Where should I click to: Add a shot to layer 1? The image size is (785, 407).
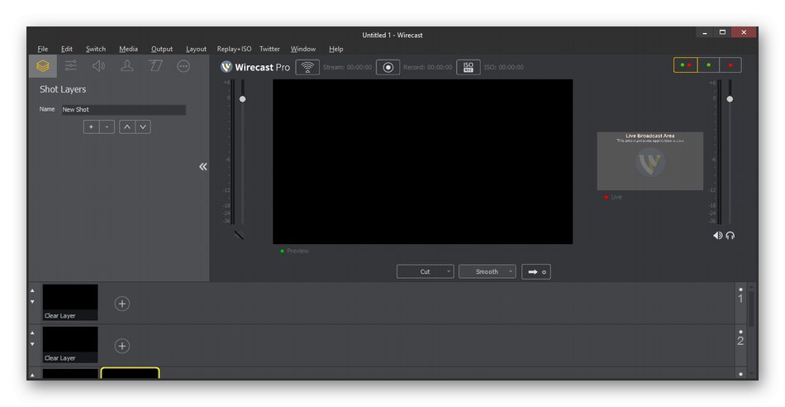pos(122,304)
